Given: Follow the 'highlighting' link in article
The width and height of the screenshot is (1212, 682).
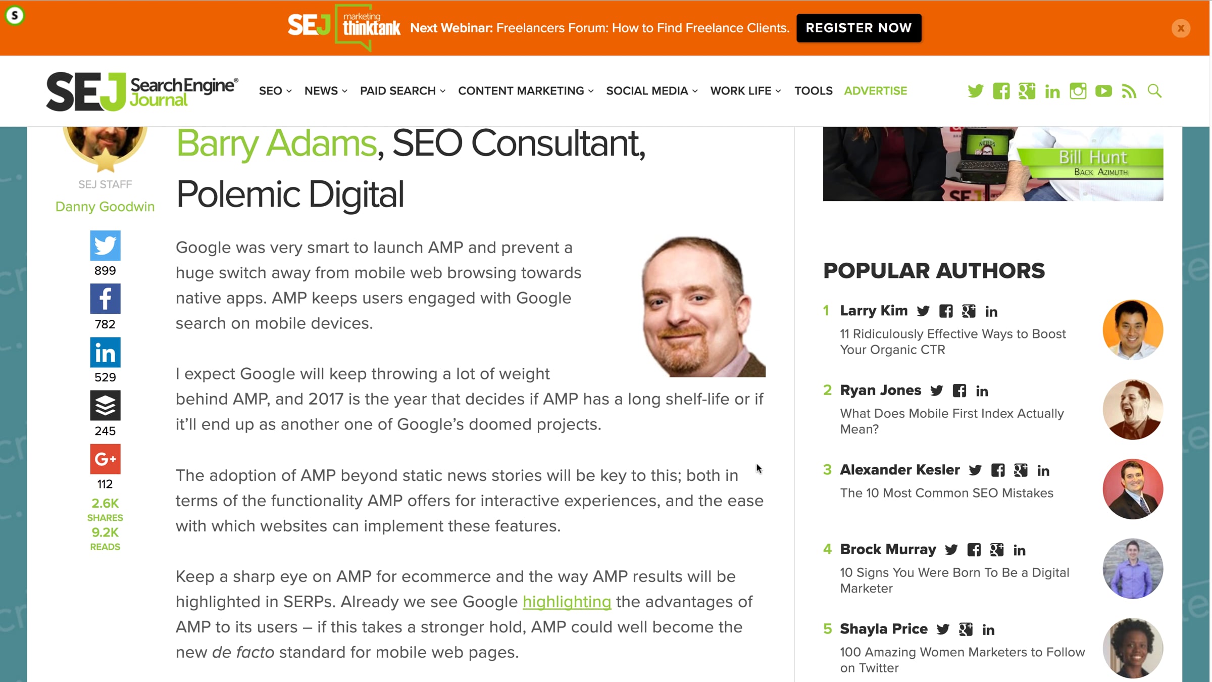Looking at the screenshot, I should click(x=567, y=602).
